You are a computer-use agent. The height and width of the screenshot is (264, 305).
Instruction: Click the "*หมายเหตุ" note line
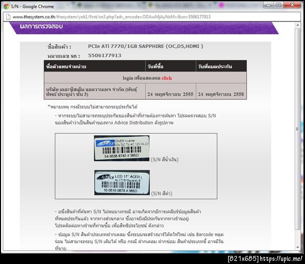(93, 107)
